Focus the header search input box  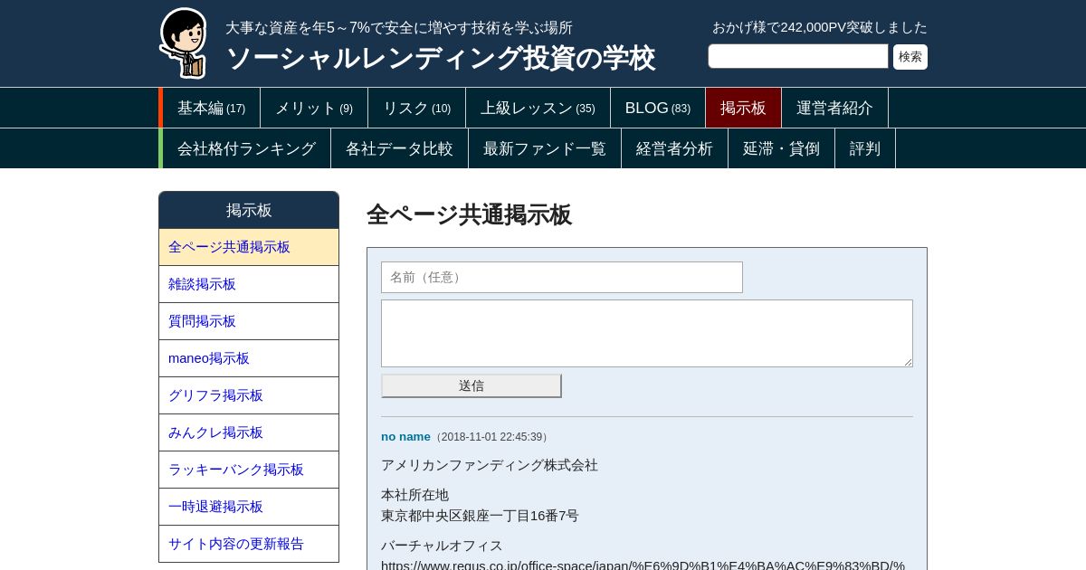(798, 56)
